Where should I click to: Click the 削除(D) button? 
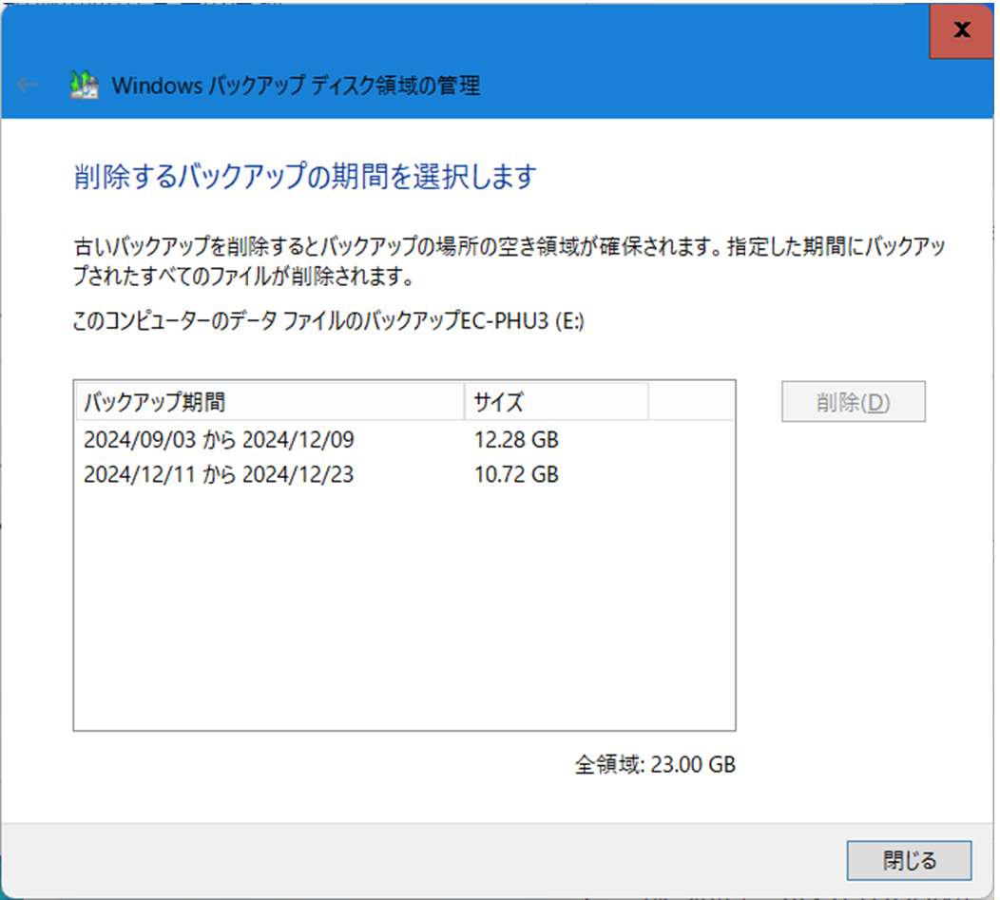pyautogui.click(x=854, y=402)
